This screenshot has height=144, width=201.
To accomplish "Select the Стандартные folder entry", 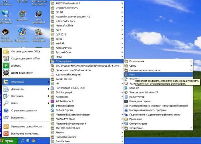I will tap(87, 61).
